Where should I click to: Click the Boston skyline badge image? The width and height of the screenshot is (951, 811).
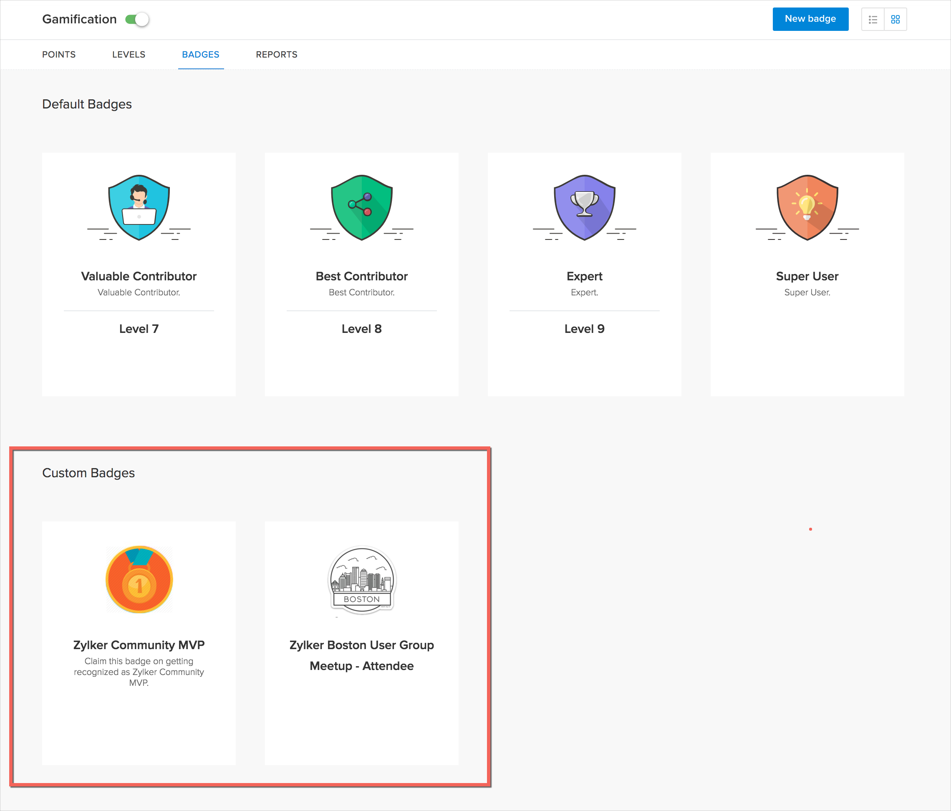coord(362,580)
